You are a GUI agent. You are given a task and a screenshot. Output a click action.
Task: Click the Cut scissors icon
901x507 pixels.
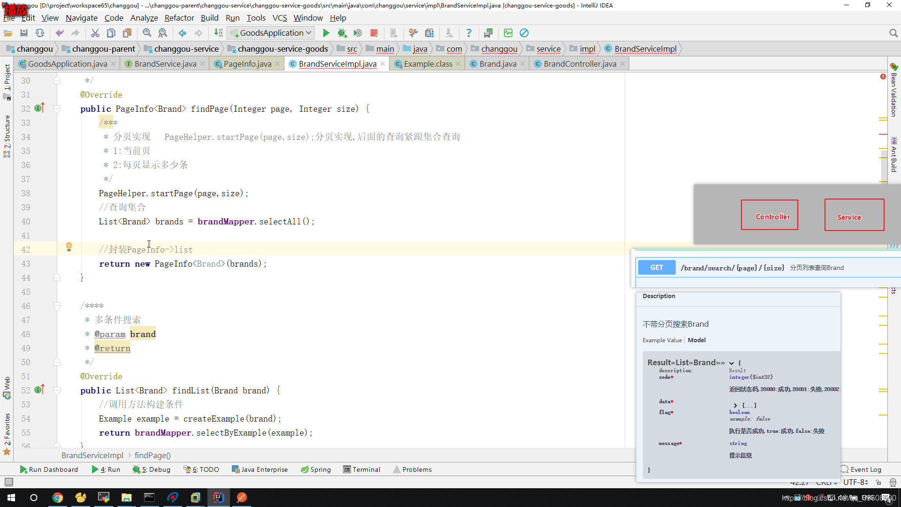point(95,33)
